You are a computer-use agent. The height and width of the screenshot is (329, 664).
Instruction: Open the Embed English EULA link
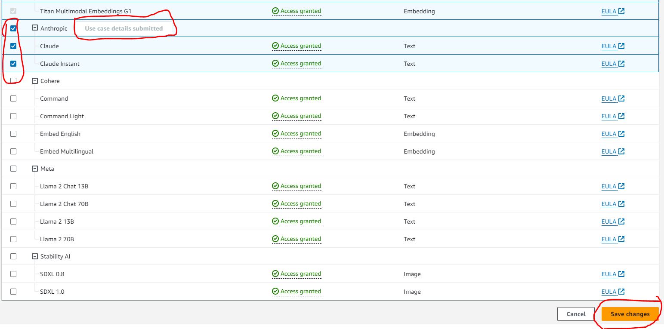point(613,134)
